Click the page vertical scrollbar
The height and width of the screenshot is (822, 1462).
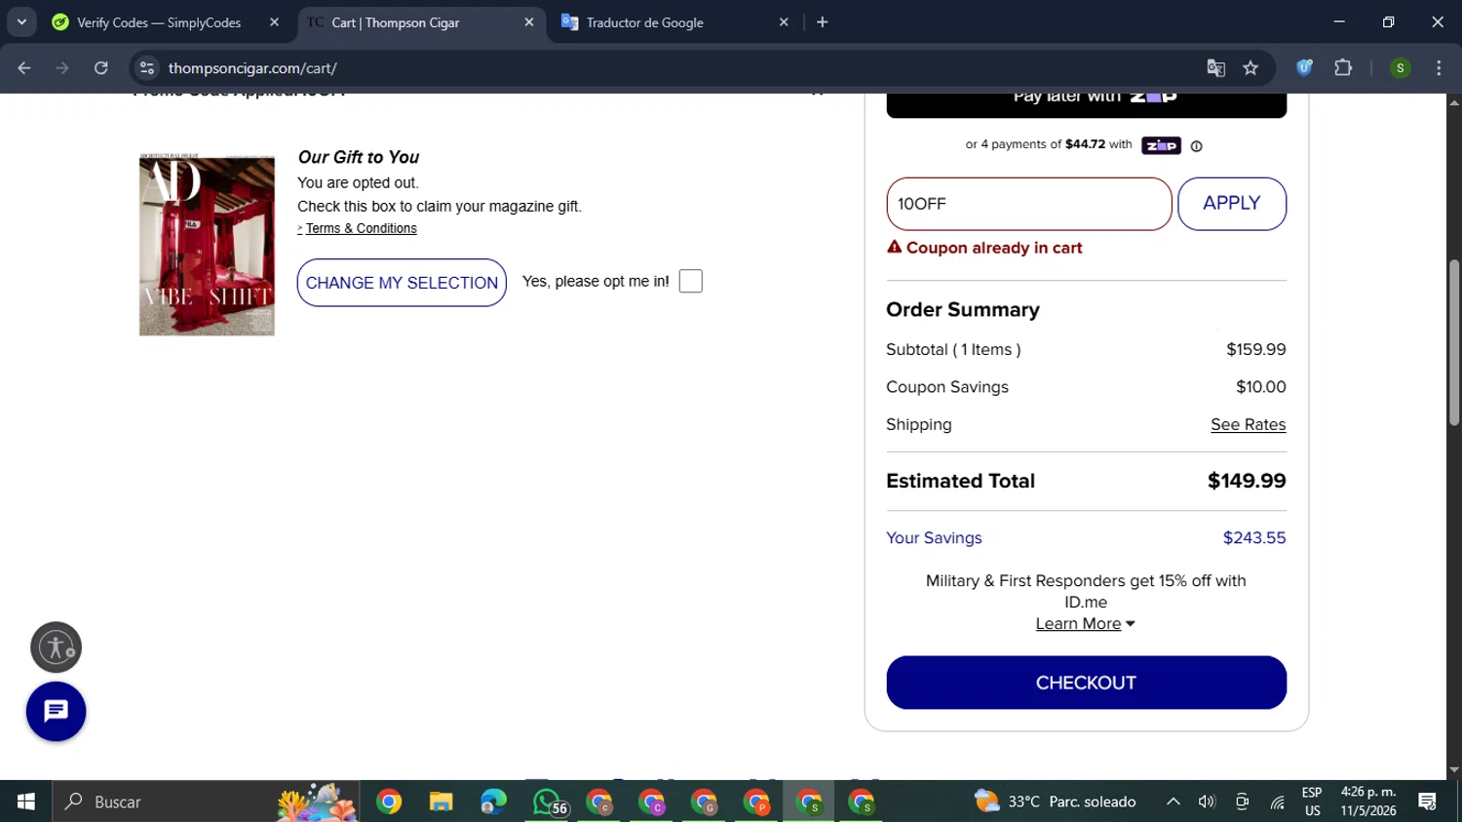1454,342
